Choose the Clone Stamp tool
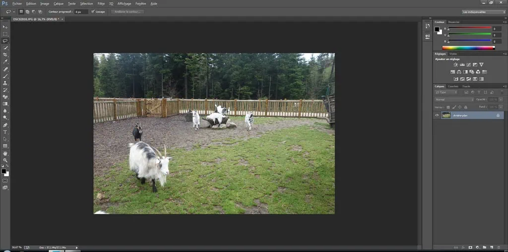 (x=5, y=83)
